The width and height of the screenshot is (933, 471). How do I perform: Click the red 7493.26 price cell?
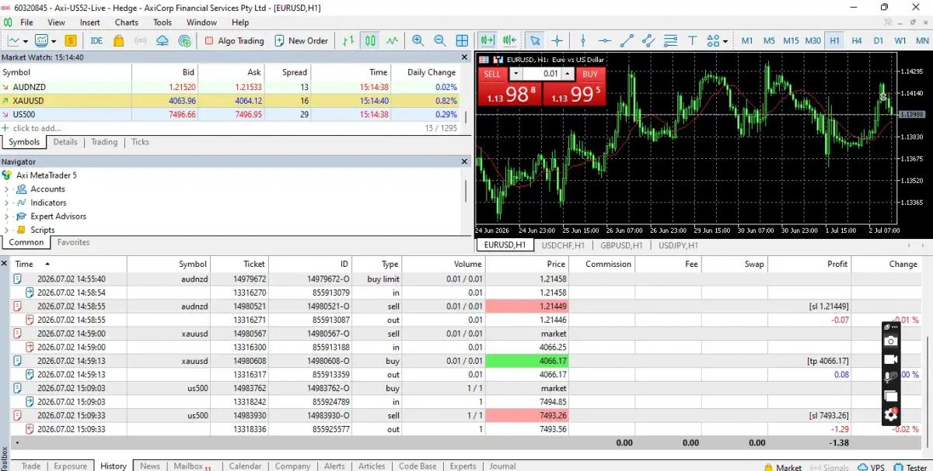[x=527, y=415]
